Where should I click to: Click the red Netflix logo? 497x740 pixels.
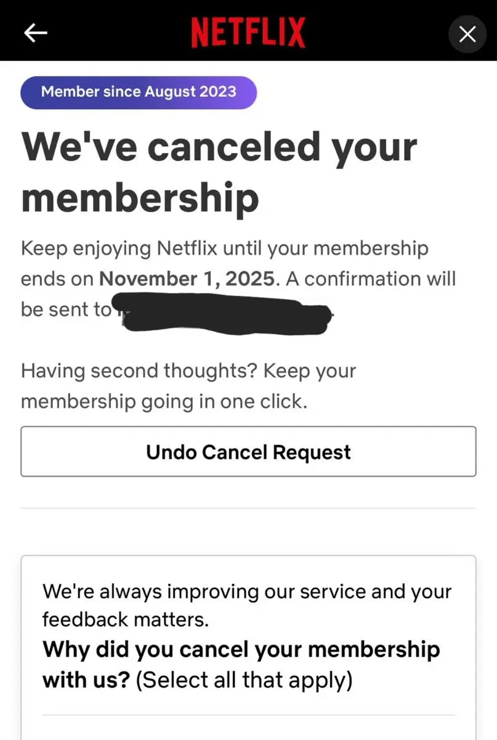248,33
